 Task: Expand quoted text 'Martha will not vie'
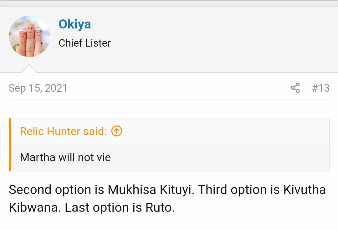pos(65,157)
